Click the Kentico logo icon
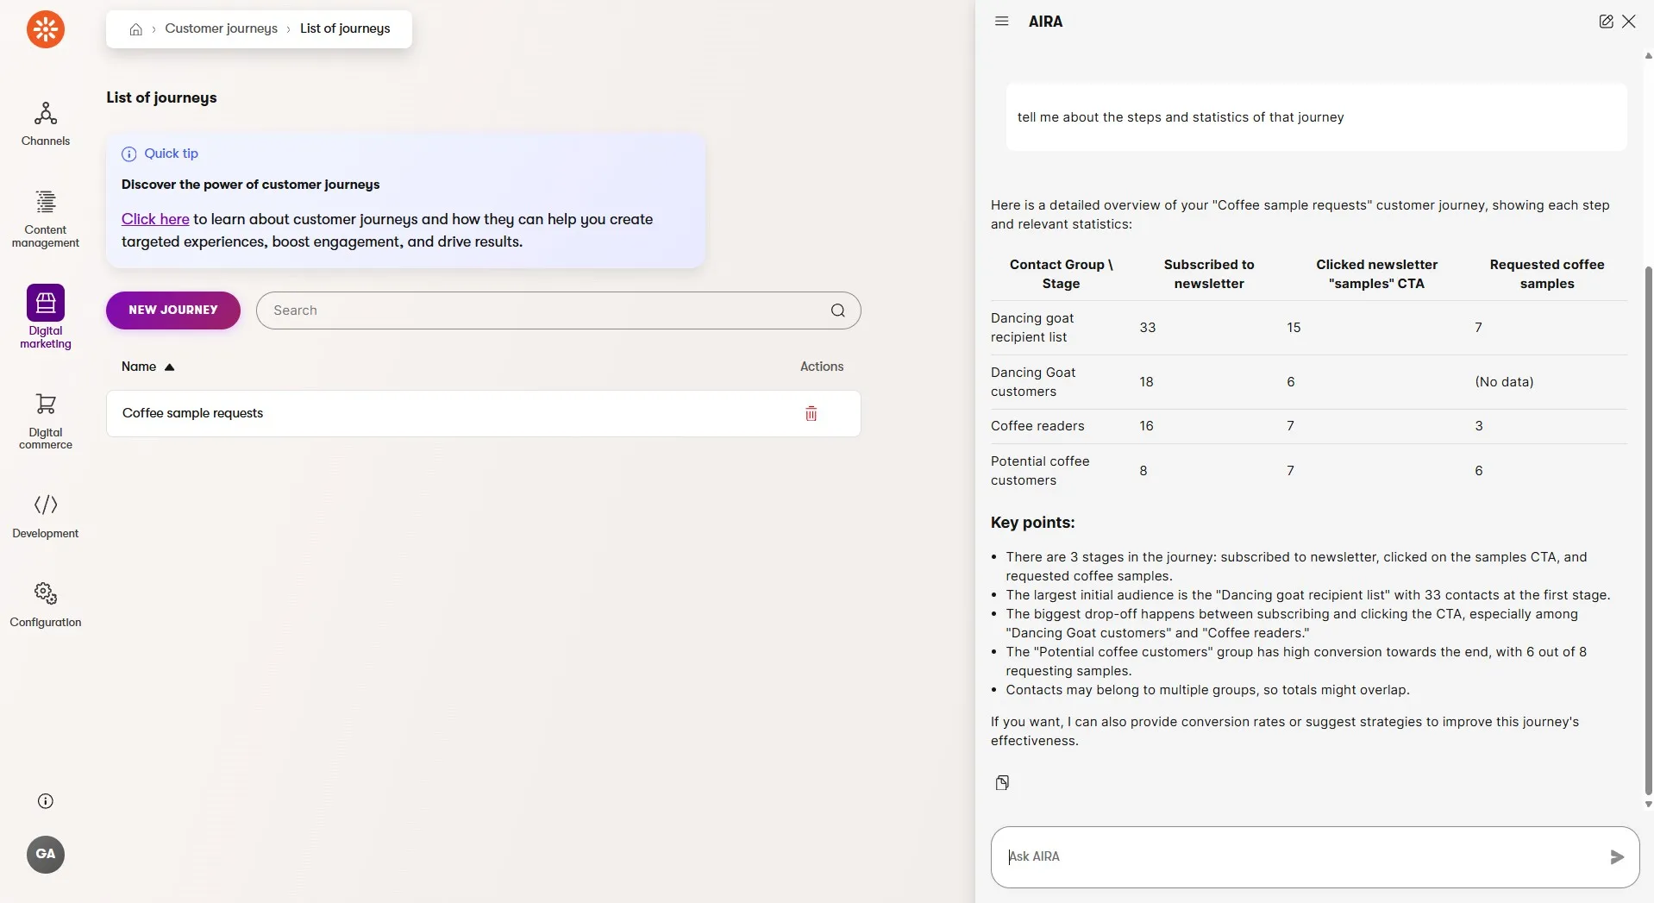 pos(46,29)
